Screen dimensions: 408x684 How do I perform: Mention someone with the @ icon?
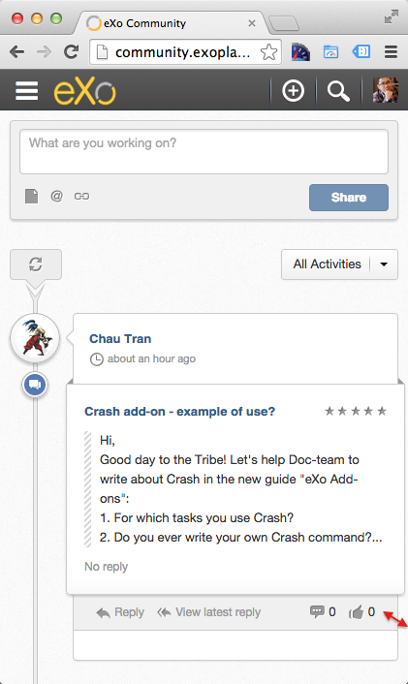click(57, 196)
